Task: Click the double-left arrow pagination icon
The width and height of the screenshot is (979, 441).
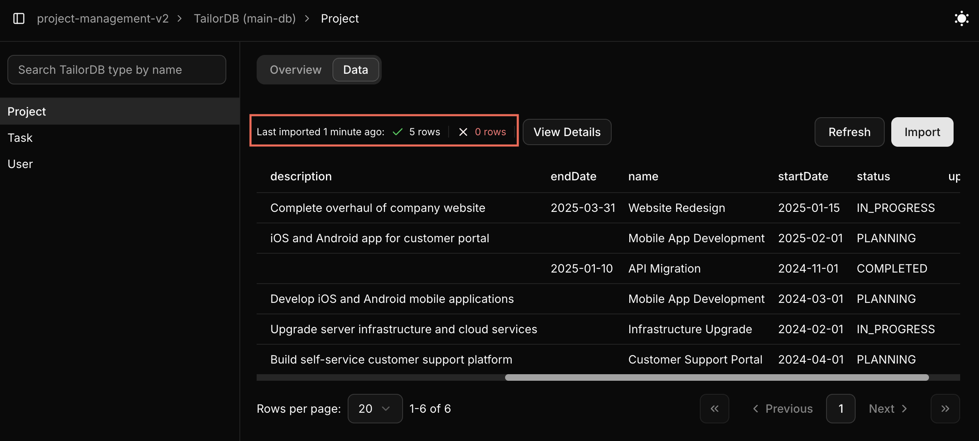Action: 715,408
